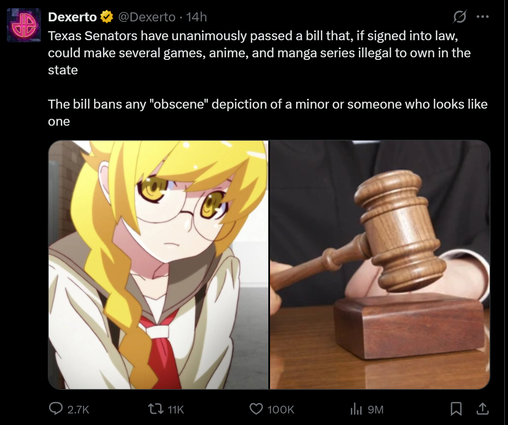Open the reply comment icon
The image size is (508, 425).
56,409
